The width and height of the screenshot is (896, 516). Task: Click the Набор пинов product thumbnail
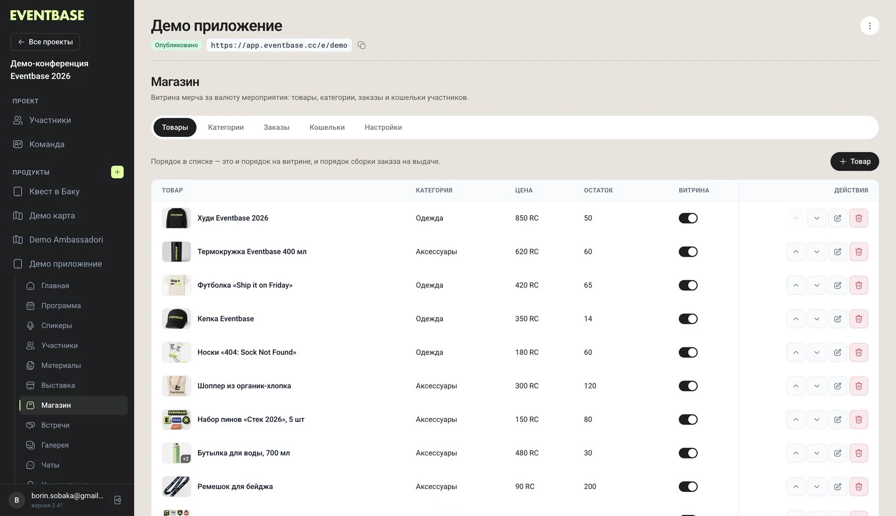click(x=176, y=420)
